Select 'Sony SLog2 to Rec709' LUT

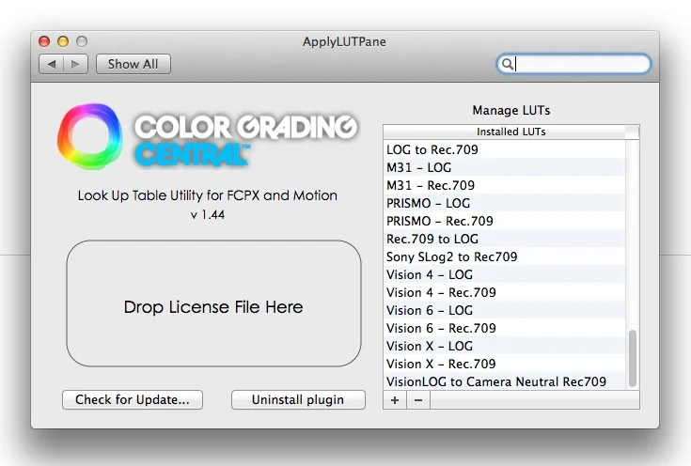click(x=504, y=256)
